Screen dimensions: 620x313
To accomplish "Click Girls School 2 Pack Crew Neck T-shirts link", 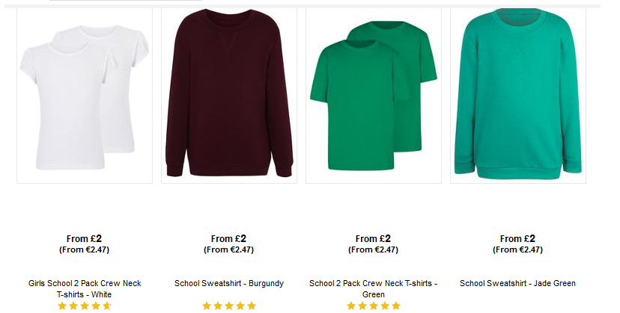I will point(85,289).
